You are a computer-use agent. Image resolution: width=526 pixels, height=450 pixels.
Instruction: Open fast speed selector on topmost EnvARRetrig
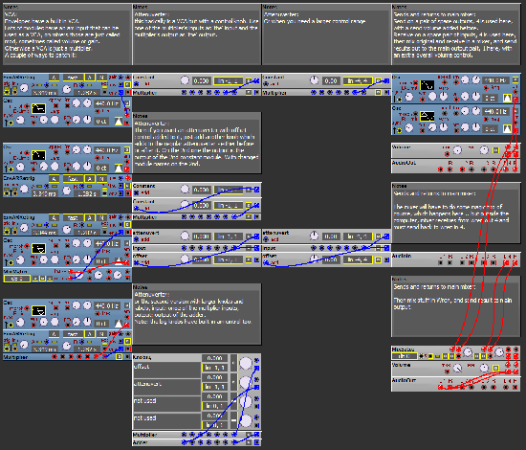point(73,78)
